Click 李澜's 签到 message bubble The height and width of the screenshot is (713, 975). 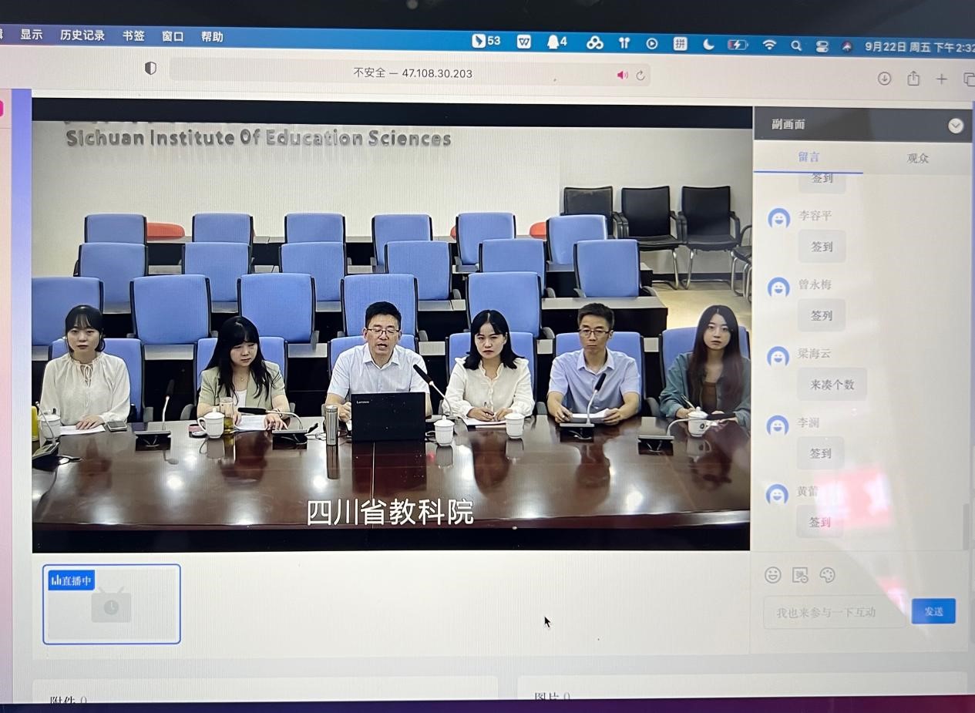coord(821,453)
